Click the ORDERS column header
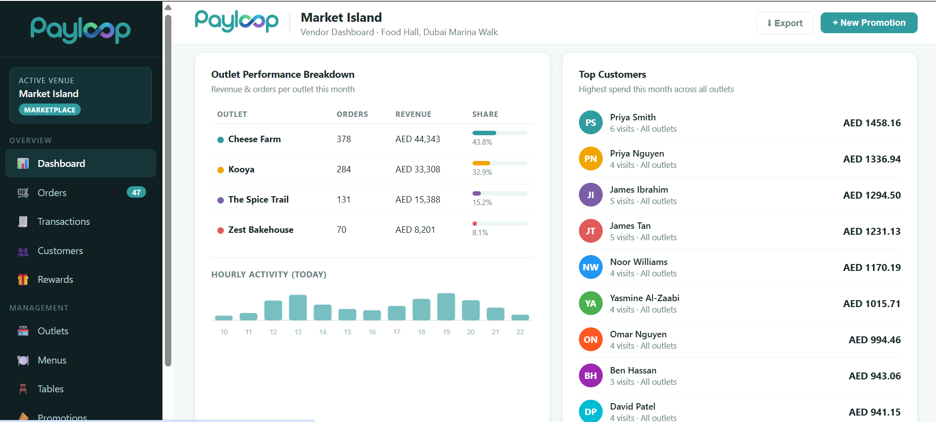Image resolution: width=936 pixels, height=422 pixels. (352, 114)
